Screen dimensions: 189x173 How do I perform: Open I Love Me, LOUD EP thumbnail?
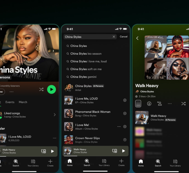[x=69, y=100]
